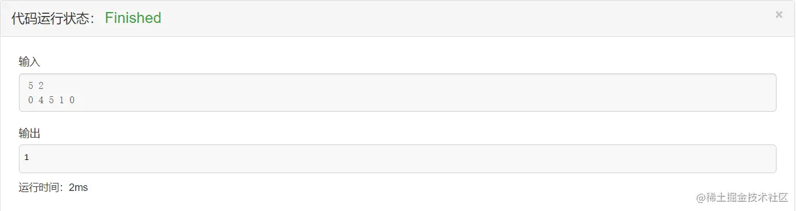Viewport: 796px width, 211px height.
Task: Click the gray dialog header bar
Action: click(x=398, y=18)
